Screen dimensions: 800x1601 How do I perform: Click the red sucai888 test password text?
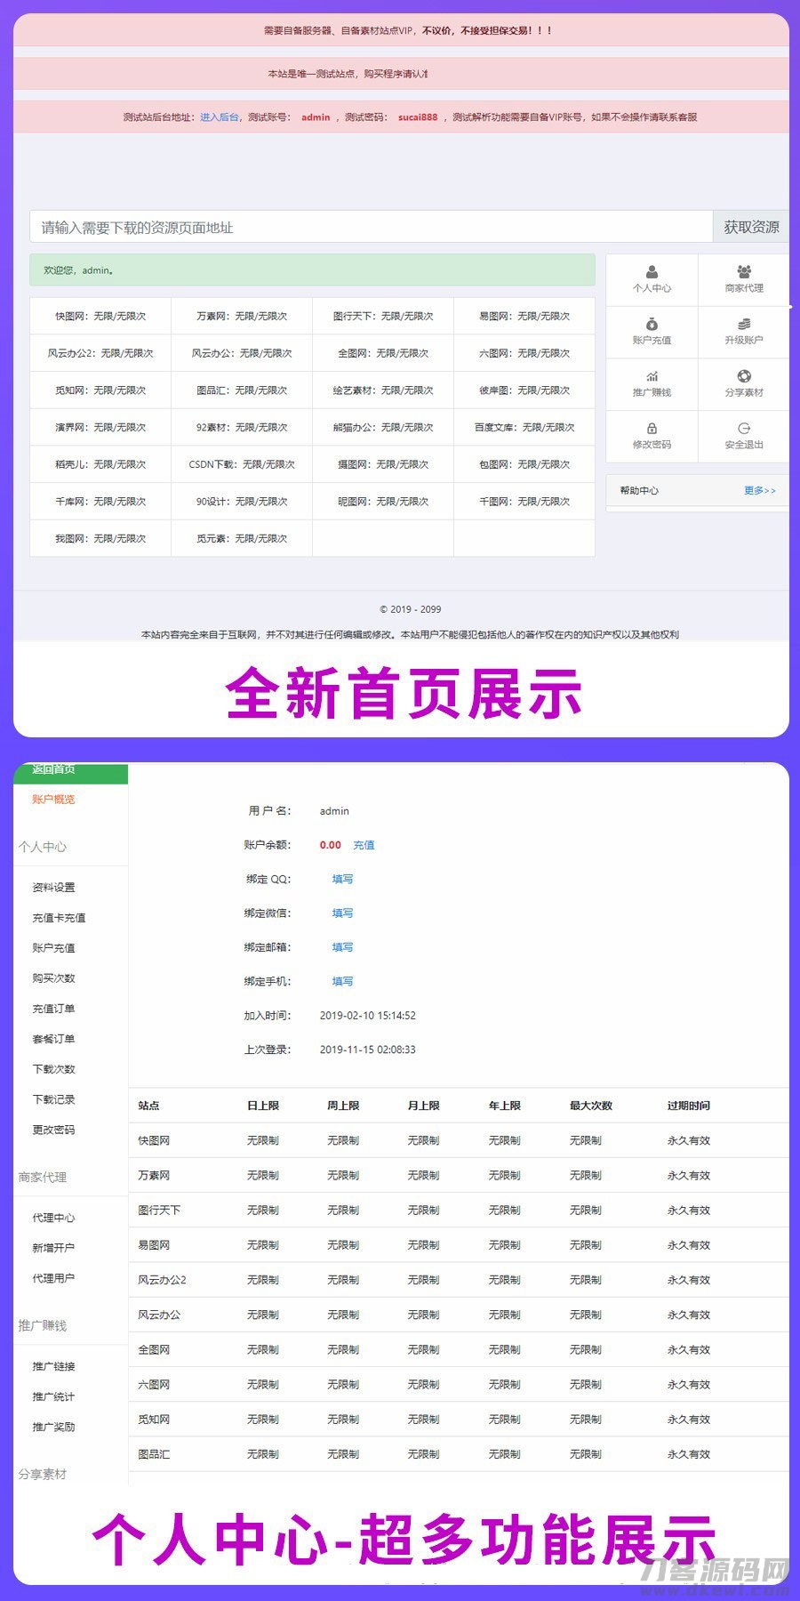pyautogui.click(x=418, y=117)
